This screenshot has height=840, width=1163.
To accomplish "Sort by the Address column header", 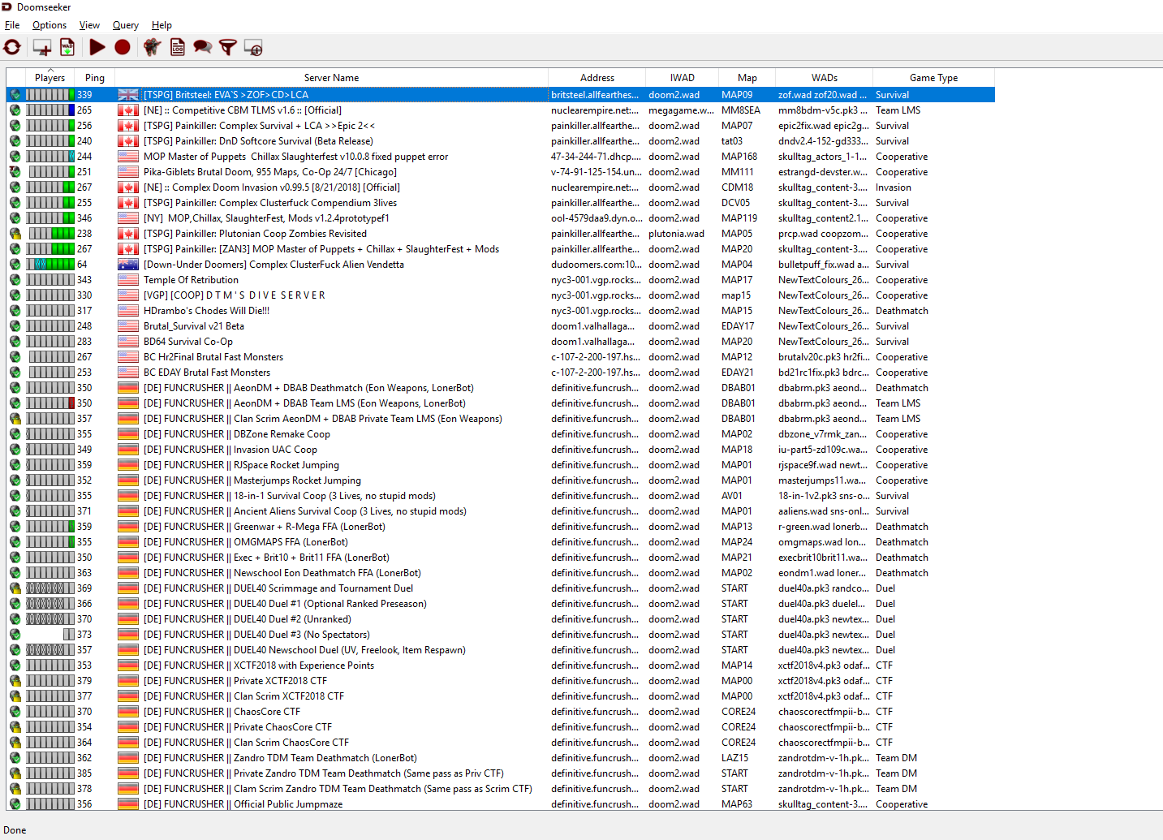I will [597, 78].
